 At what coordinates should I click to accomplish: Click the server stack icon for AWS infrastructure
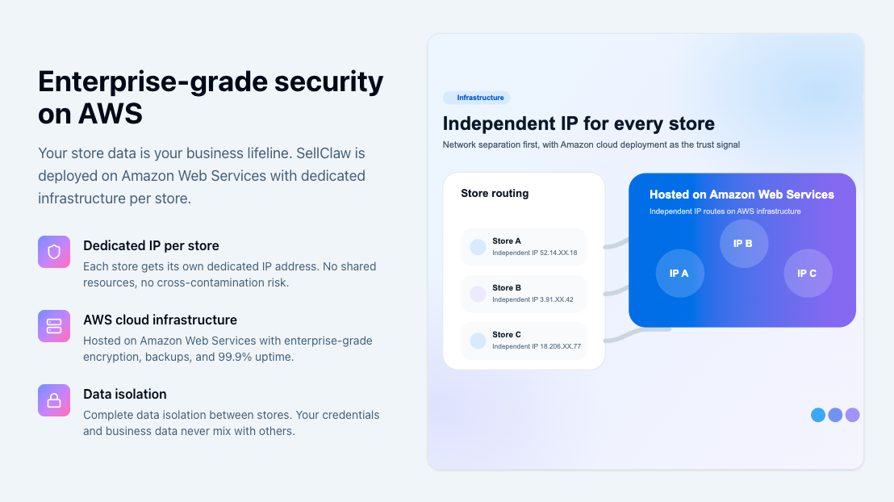pyautogui.click(x=54, y=326)
